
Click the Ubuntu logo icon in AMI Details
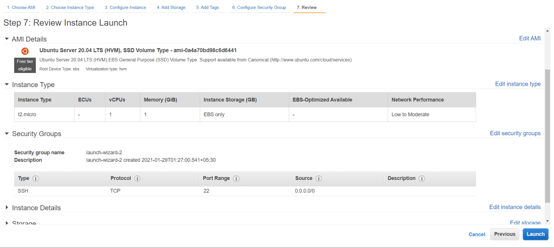click(25, 51)
